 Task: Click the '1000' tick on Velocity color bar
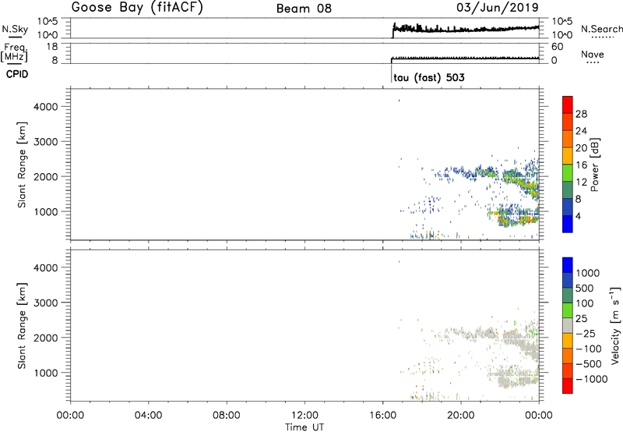(588, 273)
